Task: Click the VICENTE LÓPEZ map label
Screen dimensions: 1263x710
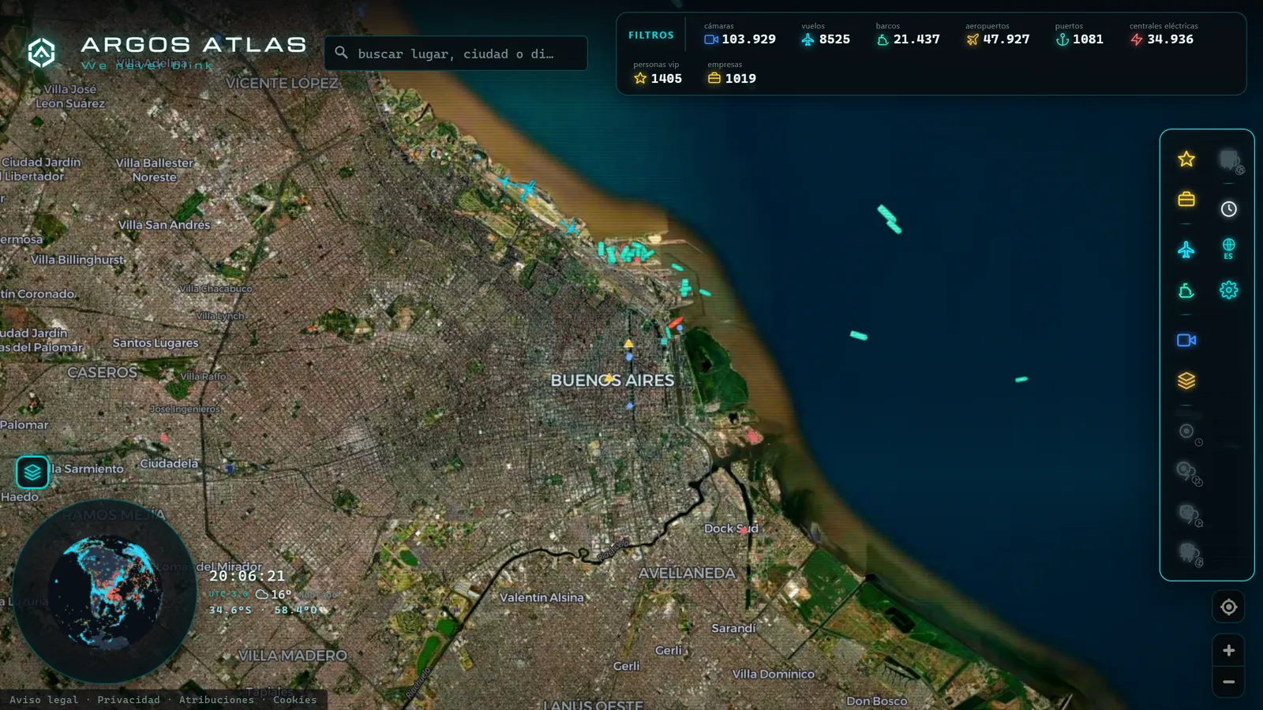Action: [x=282, y=83]
